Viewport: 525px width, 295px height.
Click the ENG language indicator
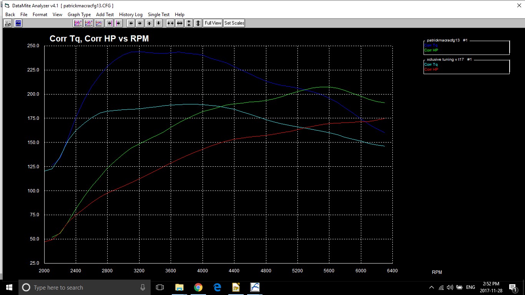[x=470, y=287]
